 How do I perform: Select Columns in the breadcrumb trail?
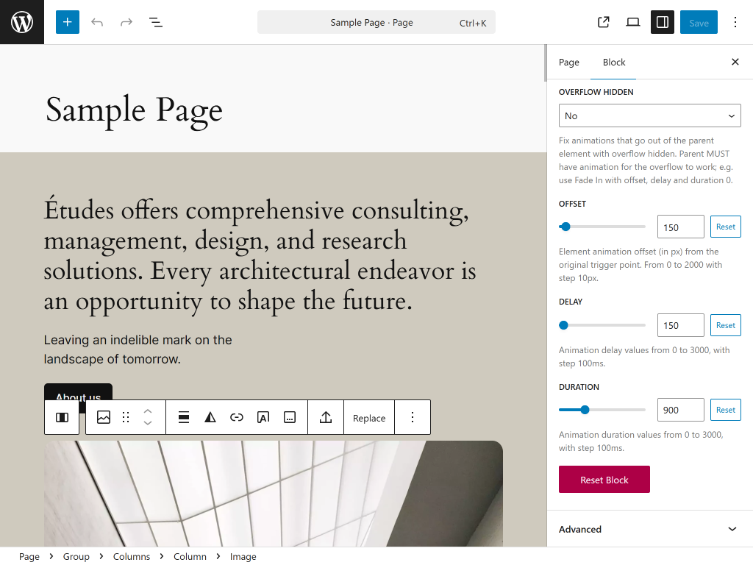[x=132, y=557]
